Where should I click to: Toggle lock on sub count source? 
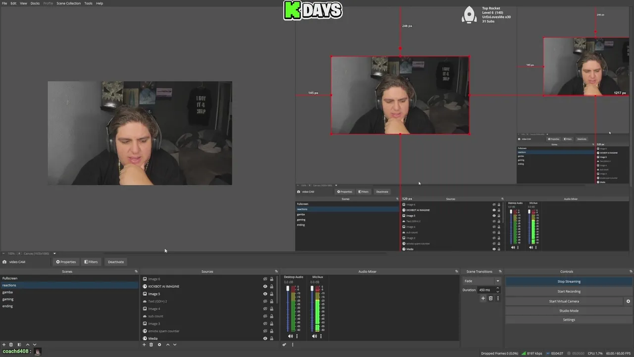point(271,316)
